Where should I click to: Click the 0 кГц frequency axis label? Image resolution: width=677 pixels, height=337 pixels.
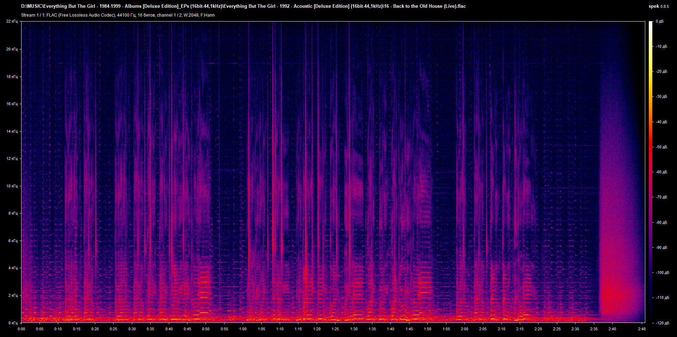pos(13,323)
